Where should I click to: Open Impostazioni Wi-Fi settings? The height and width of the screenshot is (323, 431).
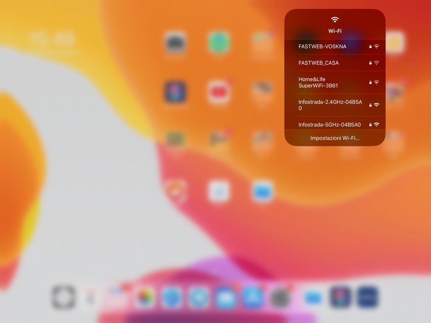pyautogui.click(x=335, y=138)
